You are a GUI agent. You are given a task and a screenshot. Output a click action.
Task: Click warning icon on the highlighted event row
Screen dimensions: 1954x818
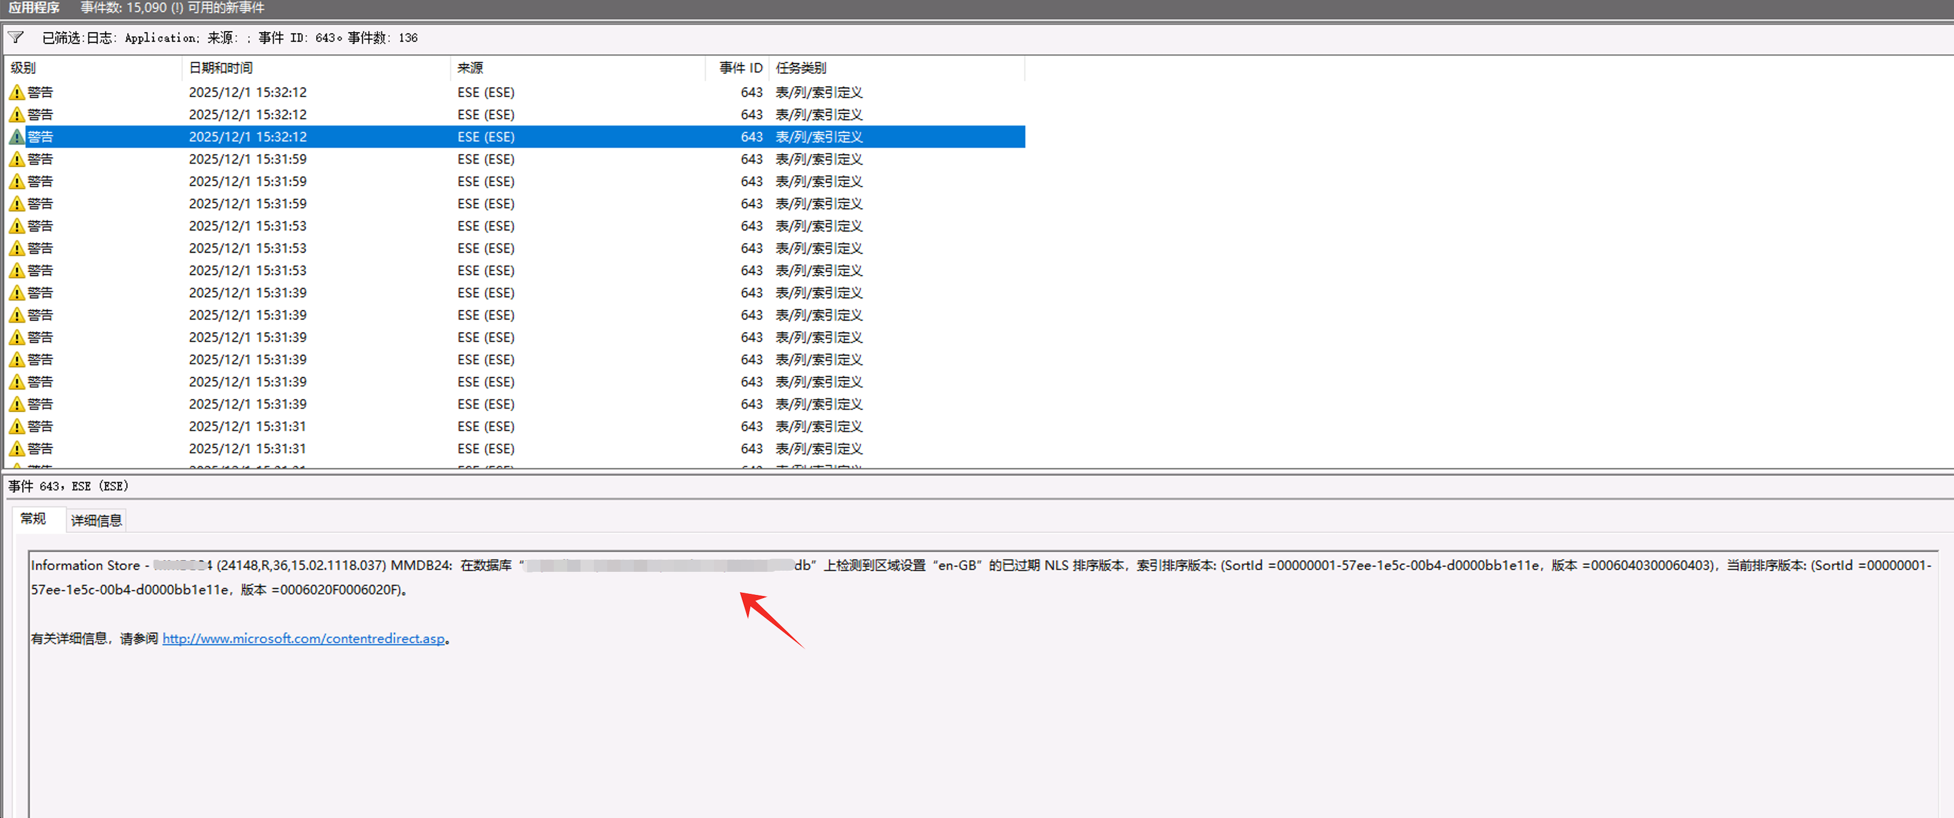(17, 137)
